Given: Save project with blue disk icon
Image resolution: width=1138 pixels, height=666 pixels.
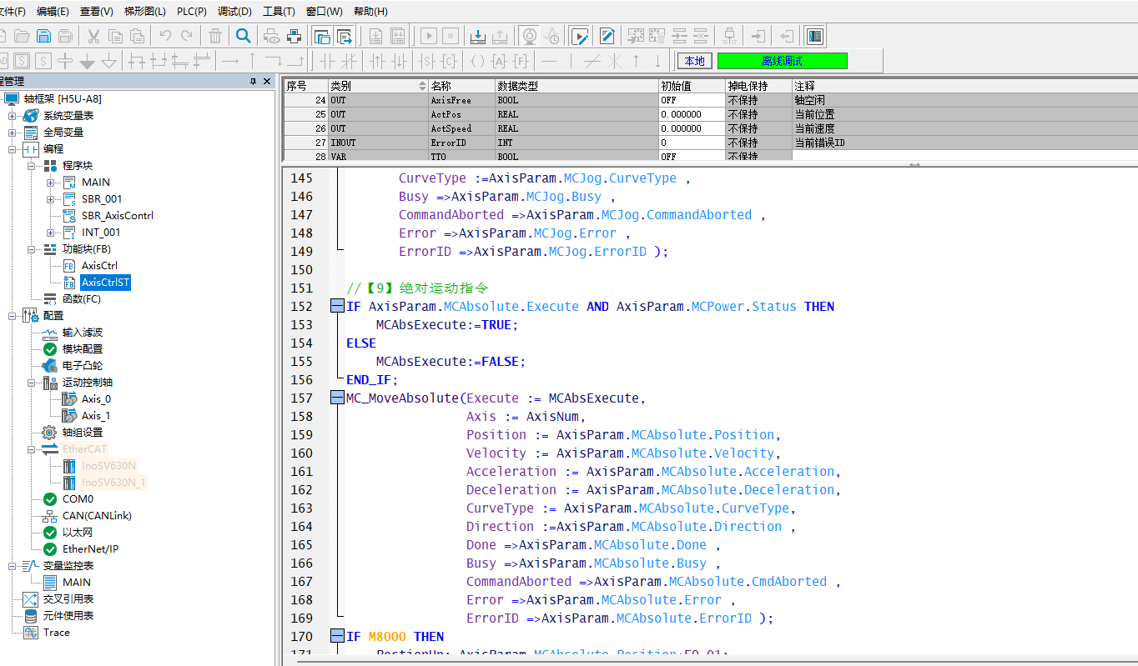Looking at the screenshot, I should [x=43, y=36].
